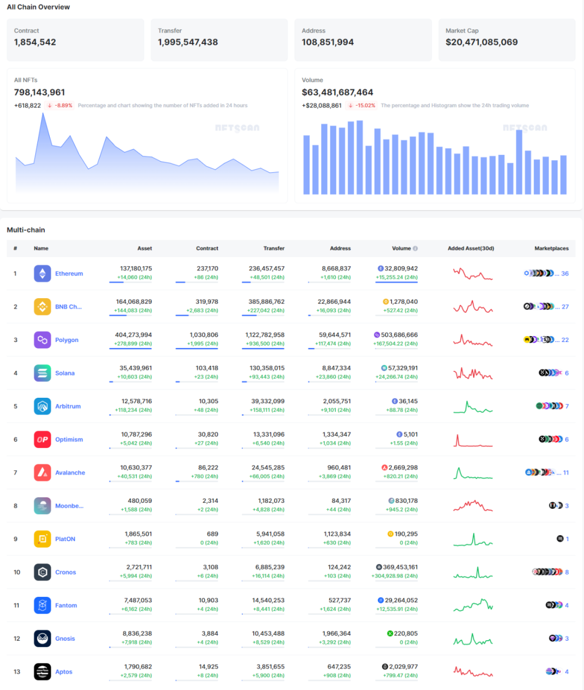This screenshot has height=690, width=584.
Task: Click the Ethereum chain logo icon
Action: (42, 273)
